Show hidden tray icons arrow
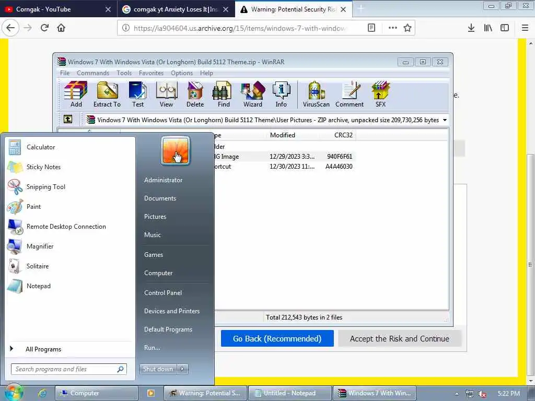This screenshot has width=535, height=401. pos(457,394)
